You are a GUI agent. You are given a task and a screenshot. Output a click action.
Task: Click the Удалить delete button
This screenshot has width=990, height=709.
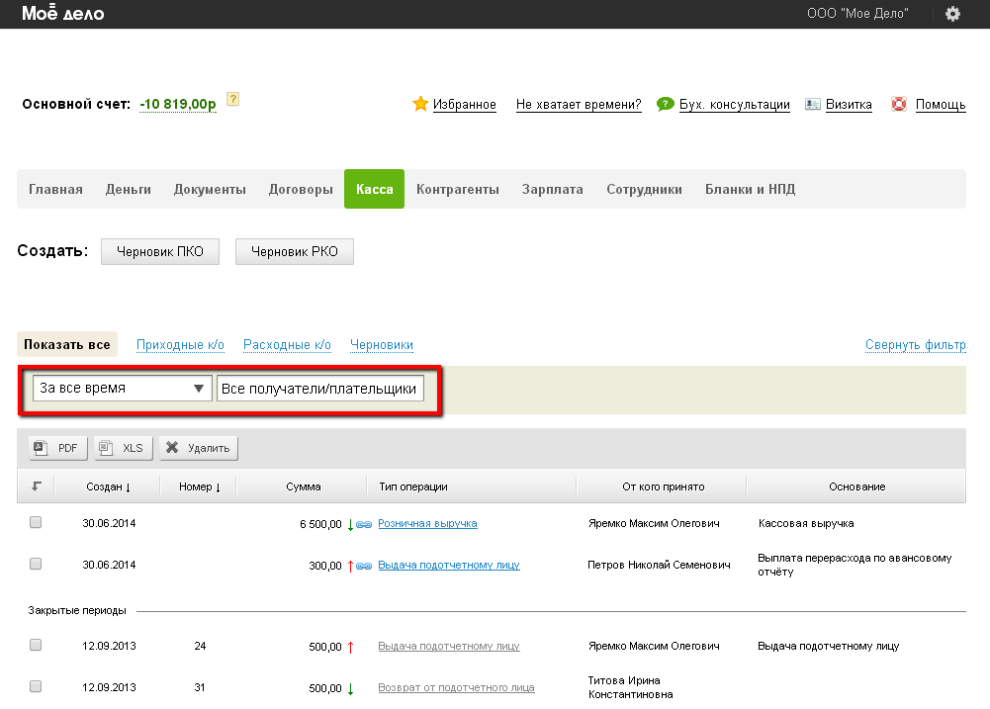(198, 448)
